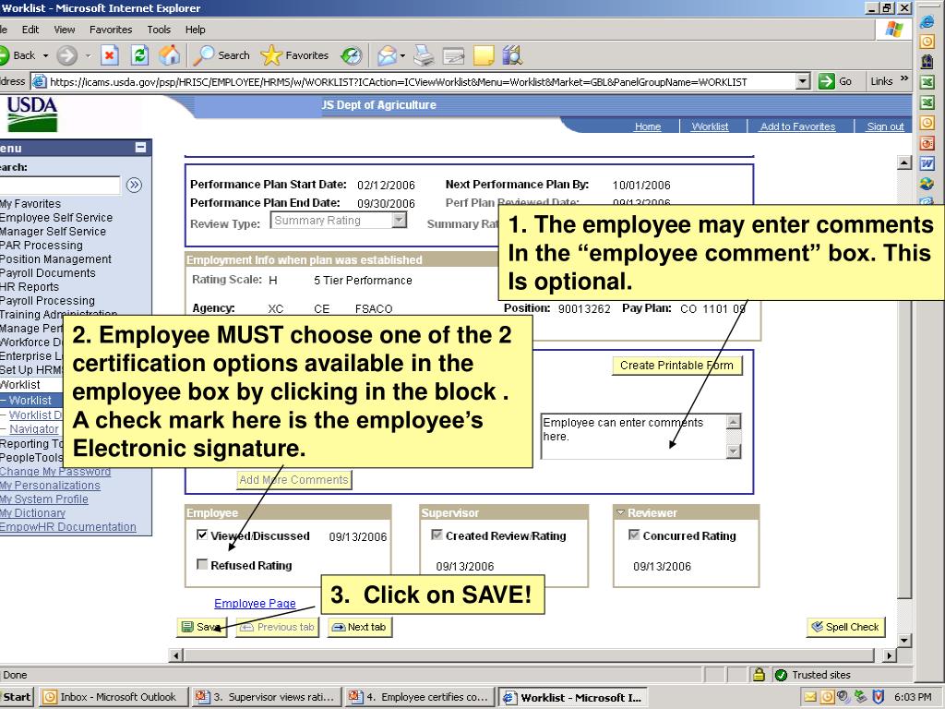
Task: Click the tray envelope mail icon
Action: click(x=810, y=697)
